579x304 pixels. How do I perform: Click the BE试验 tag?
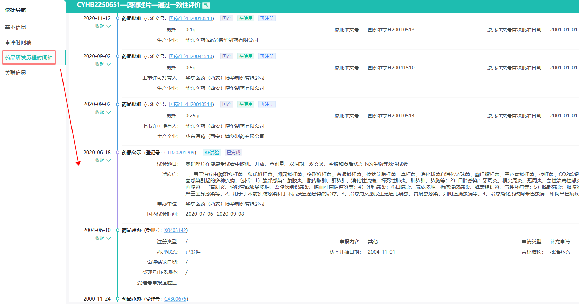(212, 153)
